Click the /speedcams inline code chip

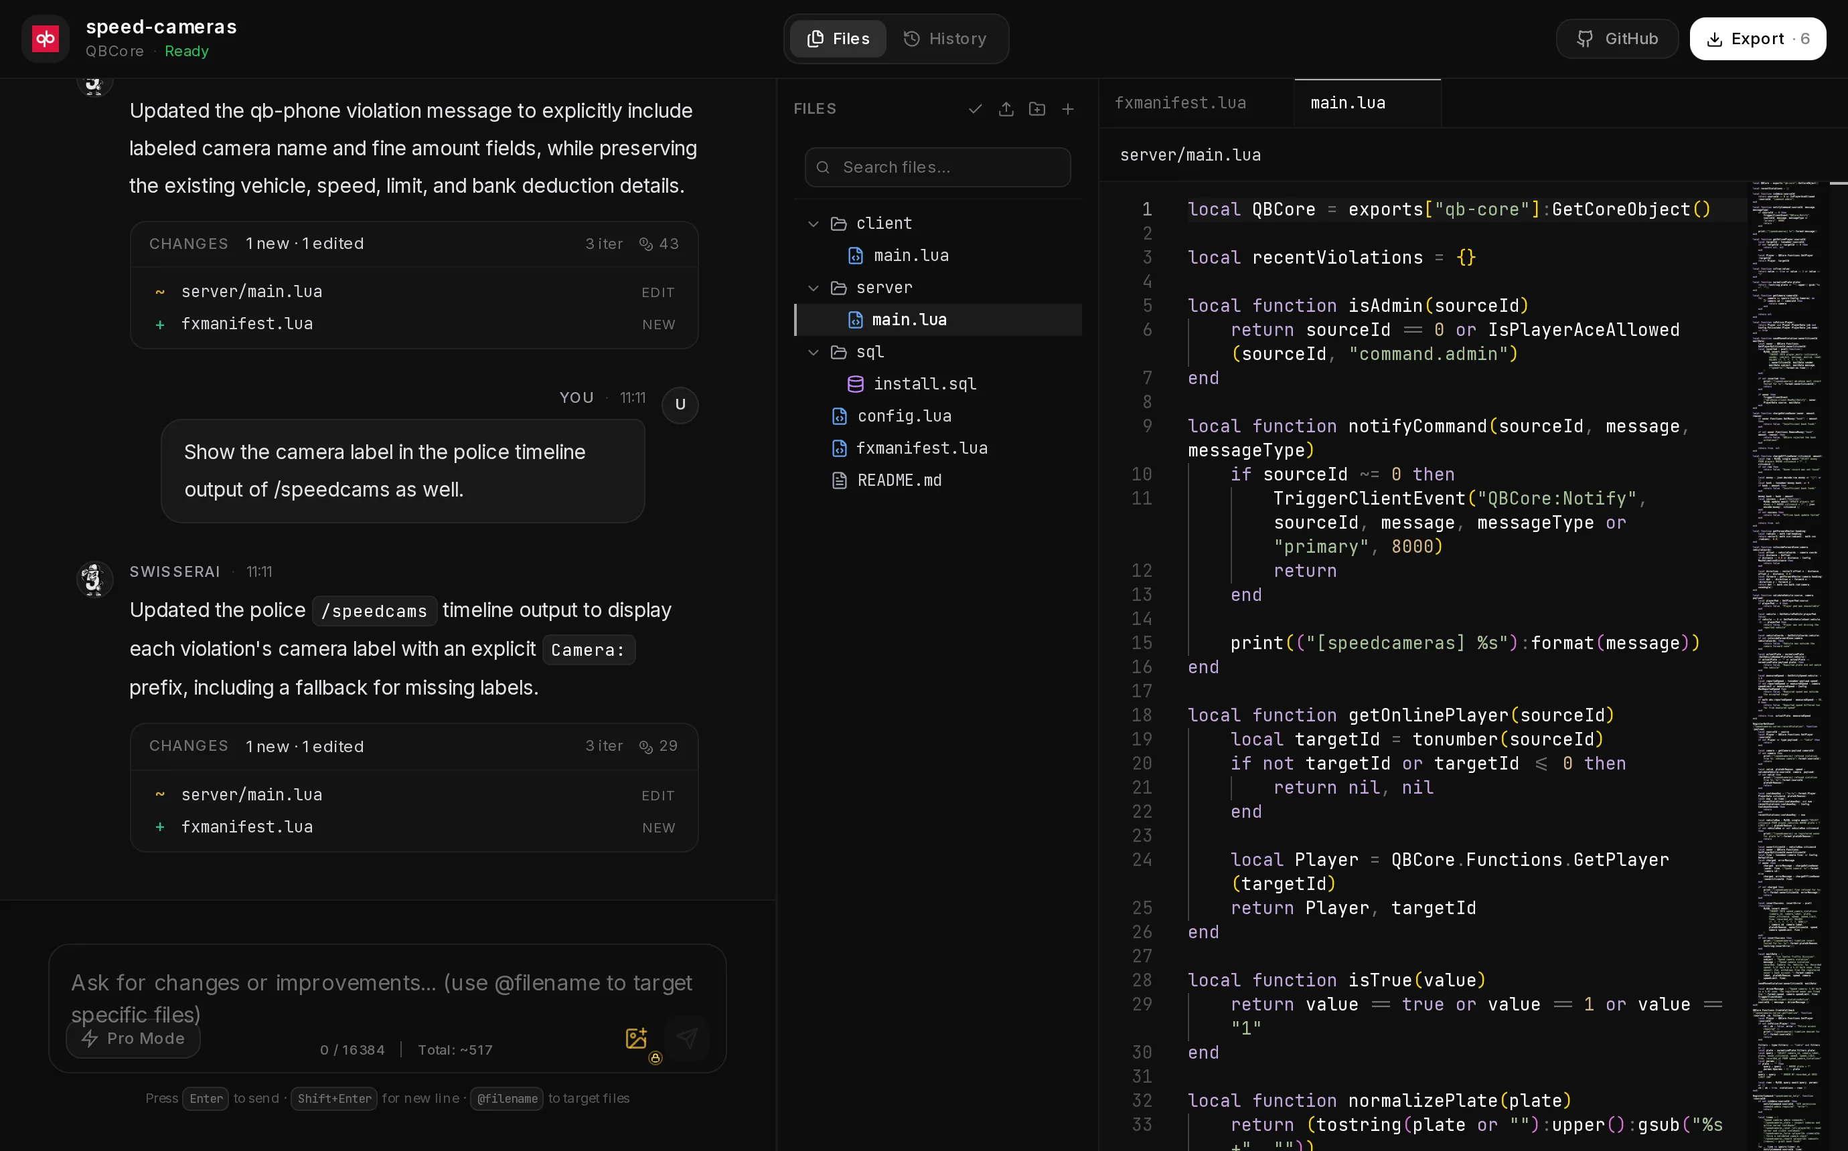pos(374,611)
